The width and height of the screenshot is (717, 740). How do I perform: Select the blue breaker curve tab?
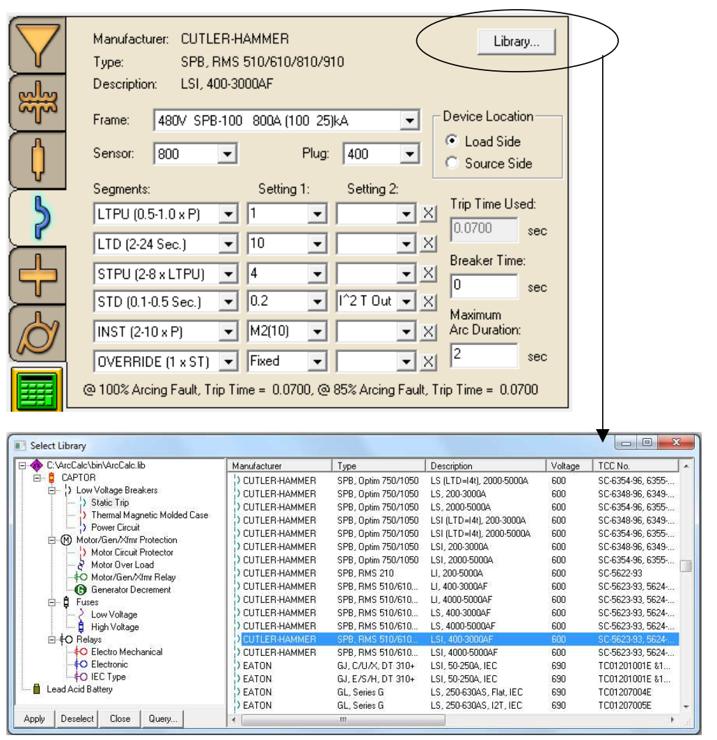tap(42, 218)
